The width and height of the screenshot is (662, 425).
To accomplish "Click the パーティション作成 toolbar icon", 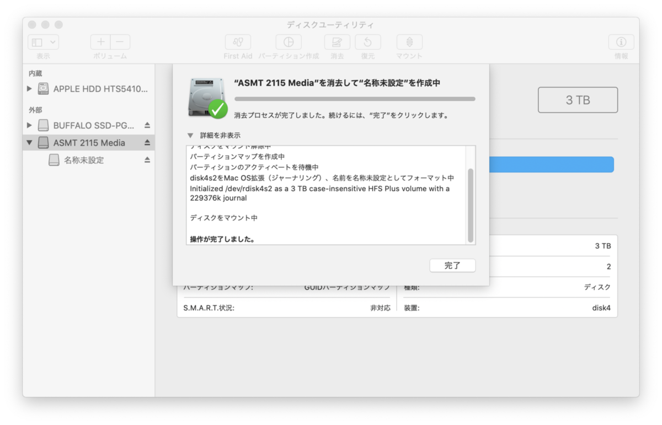I will 289,42.
